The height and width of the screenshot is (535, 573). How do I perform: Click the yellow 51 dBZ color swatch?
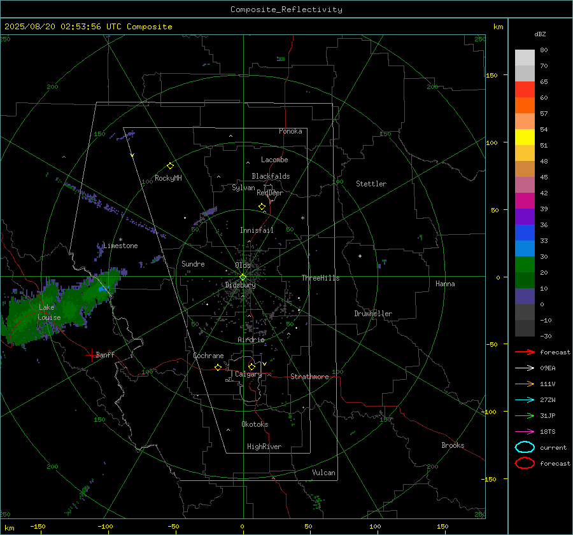click(x=525, y=137)
